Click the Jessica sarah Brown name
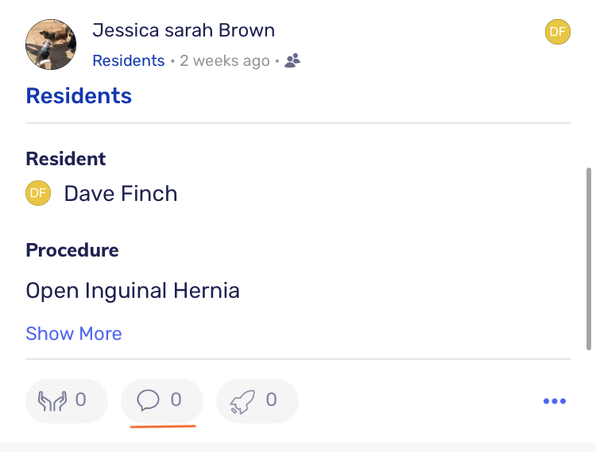 [184, 30]
